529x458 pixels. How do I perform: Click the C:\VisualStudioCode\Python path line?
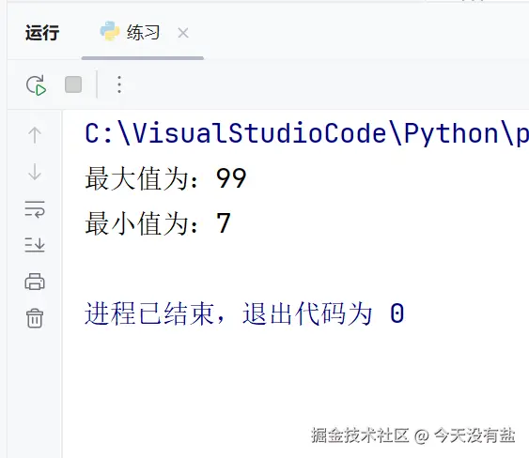306,134
